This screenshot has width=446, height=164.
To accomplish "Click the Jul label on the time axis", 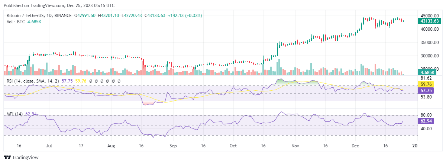I will (49, 146).
